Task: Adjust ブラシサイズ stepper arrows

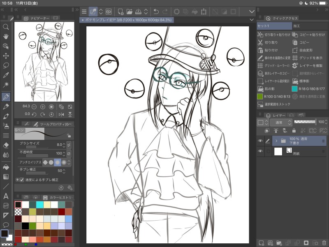Action: [64, 145]
